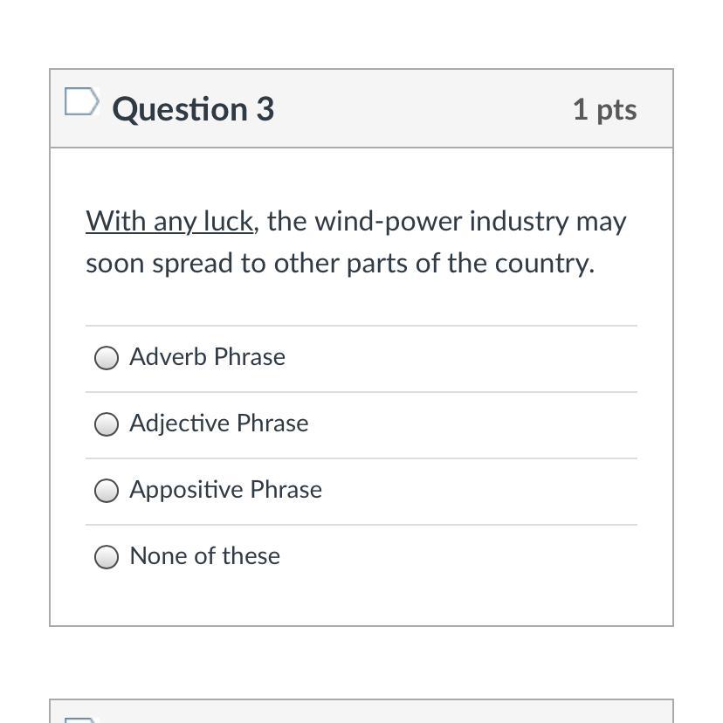Click the word 'may' ending the first line
The height and width of the screenshot is (723, 723).
(x=601, y=222)
